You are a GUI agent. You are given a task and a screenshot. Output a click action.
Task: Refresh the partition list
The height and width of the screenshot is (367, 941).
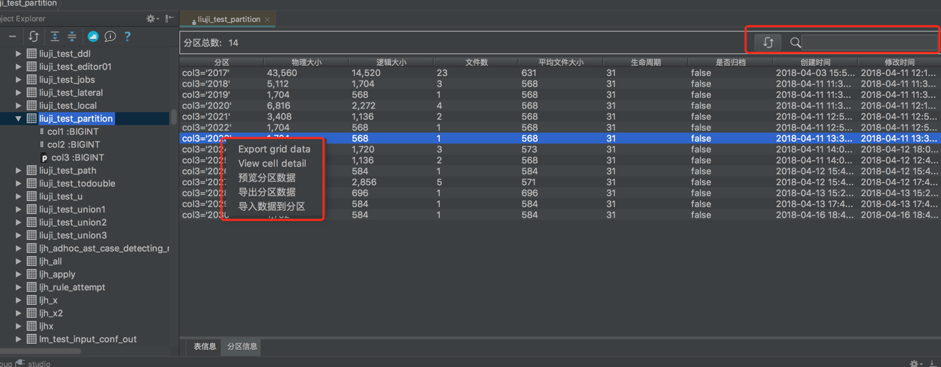[768, 42]
